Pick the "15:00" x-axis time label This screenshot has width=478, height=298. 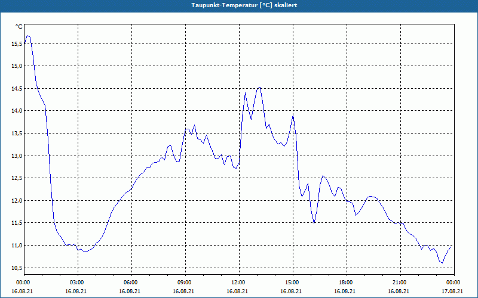[292, 283]
